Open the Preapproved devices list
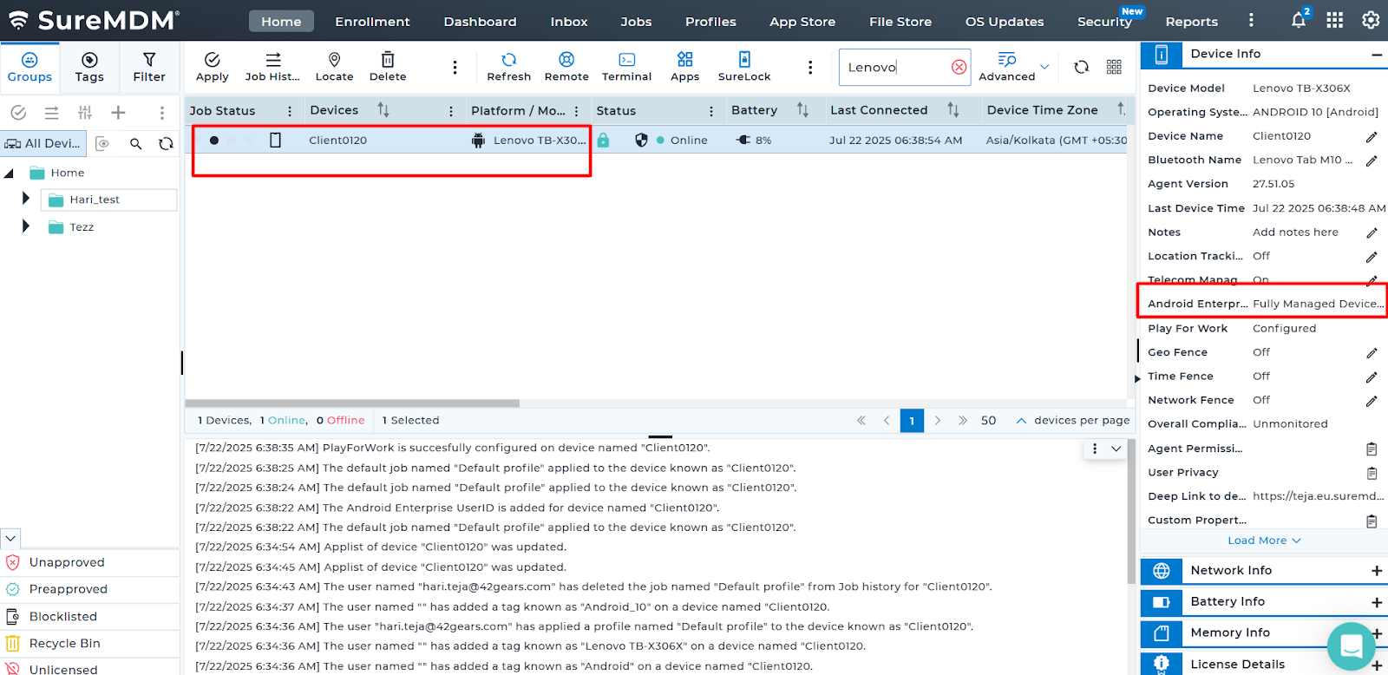Image resolution: width=1388 pixels, height=675 pixels. pyautogui.click(x=69, y=589)
